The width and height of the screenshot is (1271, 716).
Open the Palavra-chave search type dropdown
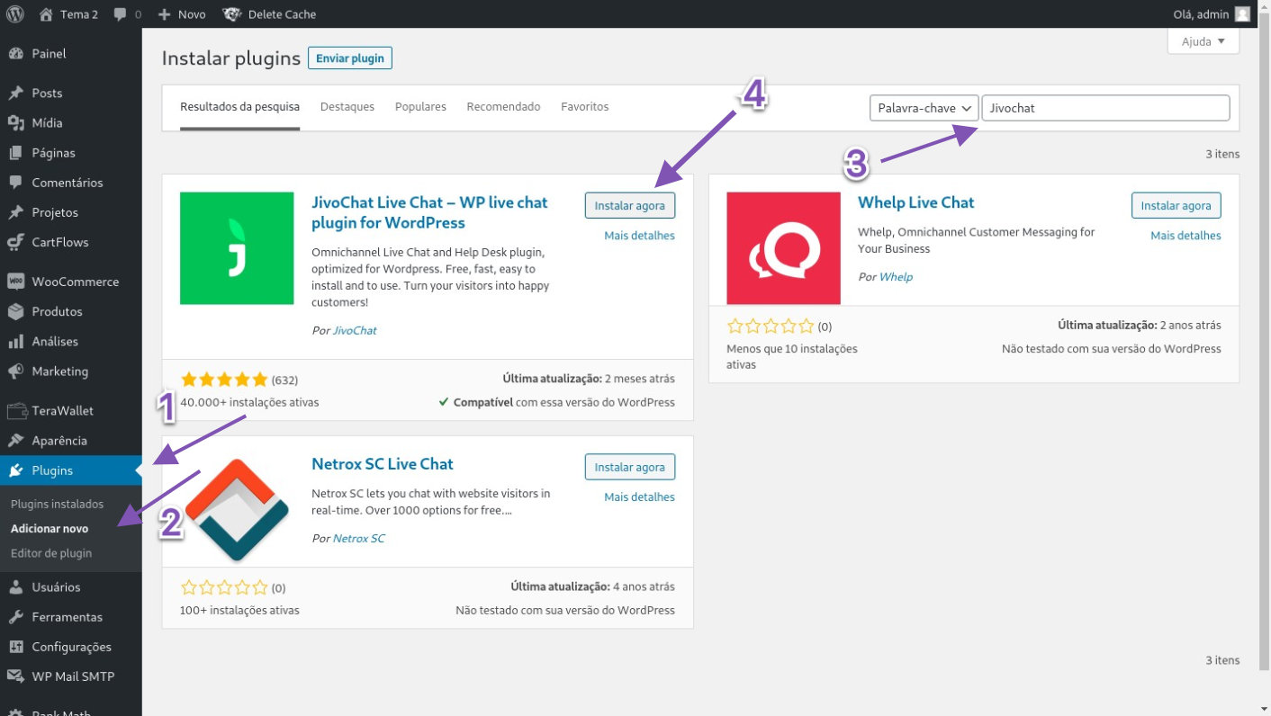click(924, 108)
